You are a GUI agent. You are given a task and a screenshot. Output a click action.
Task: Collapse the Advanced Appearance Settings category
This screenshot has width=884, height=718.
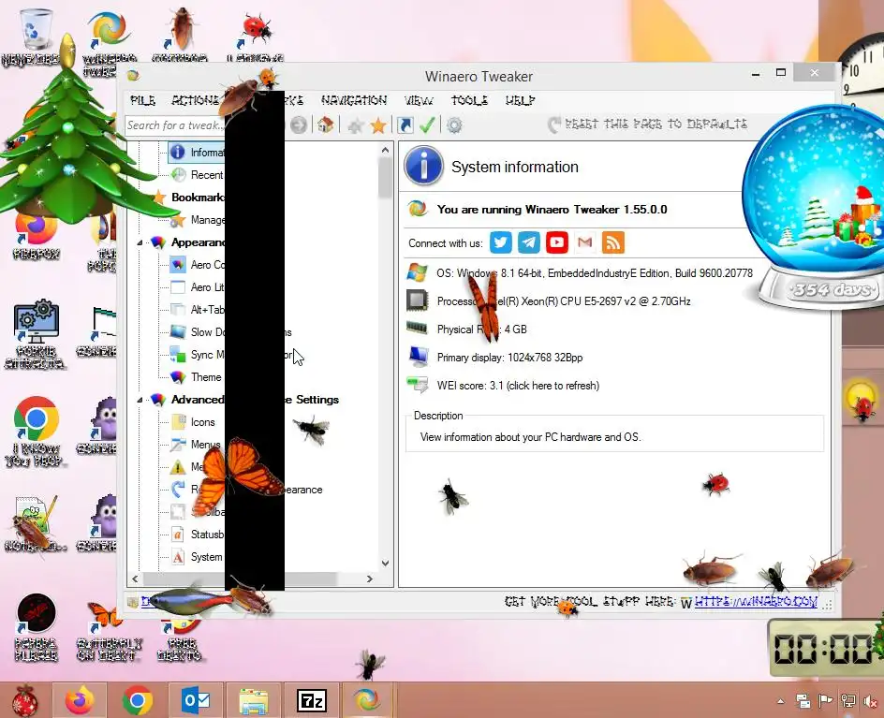coord(140,400)
